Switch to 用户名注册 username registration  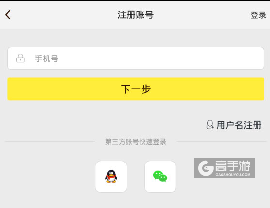239,125
